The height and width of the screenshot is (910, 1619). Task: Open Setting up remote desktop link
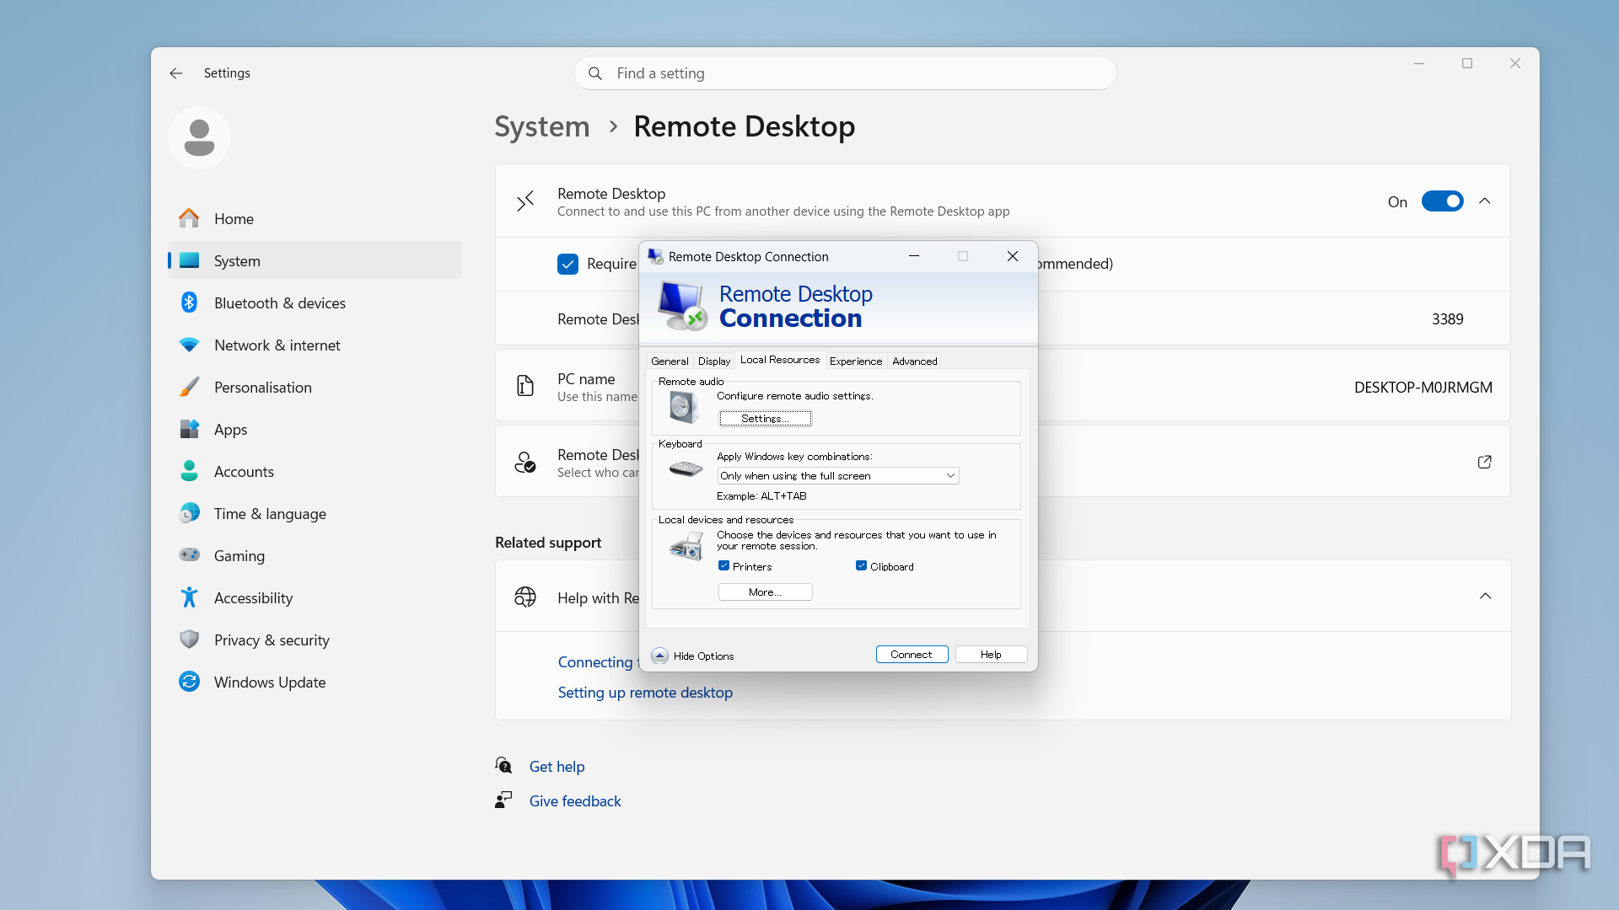tap(645, 693)
